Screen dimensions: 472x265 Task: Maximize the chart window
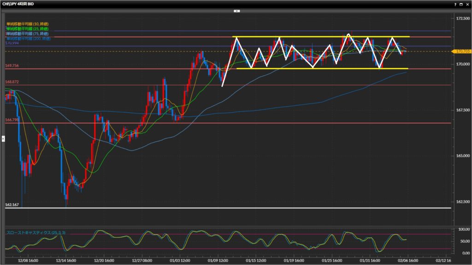tap(461, 4)
